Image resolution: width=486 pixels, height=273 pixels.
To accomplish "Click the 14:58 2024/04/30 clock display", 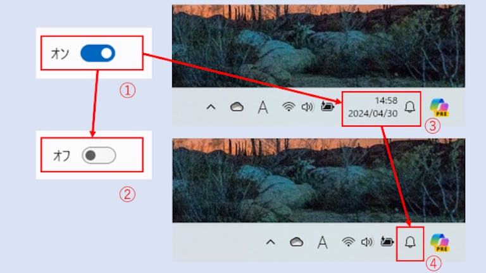I will [373, 107].
